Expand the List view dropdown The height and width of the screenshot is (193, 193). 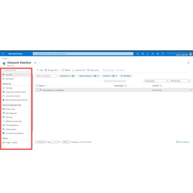pyautogui.click(x=180, y=81)
